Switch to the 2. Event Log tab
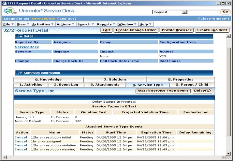Image resolution: width=233 pixels, height=161 pixels. click(x=66, y=85)
